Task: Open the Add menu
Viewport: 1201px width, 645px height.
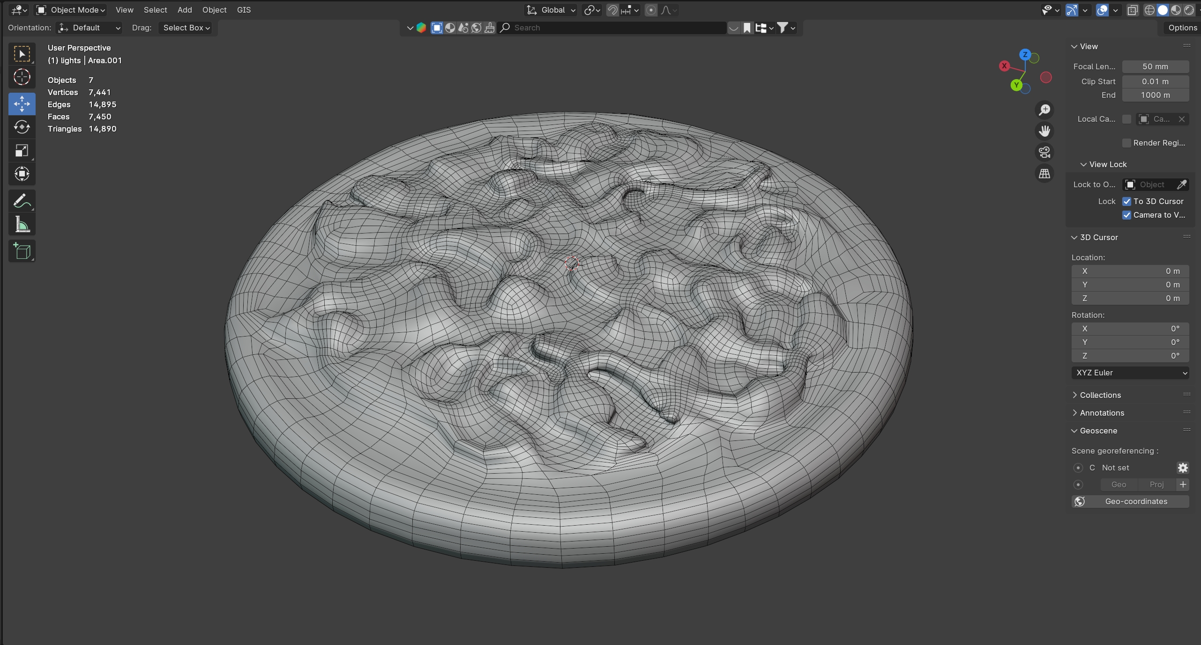Action: pos(185,10)
